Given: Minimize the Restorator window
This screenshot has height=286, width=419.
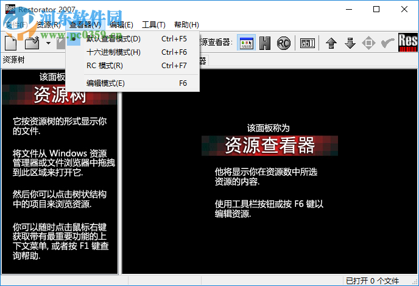Looking at the screenshot, I should coord(349,9).
